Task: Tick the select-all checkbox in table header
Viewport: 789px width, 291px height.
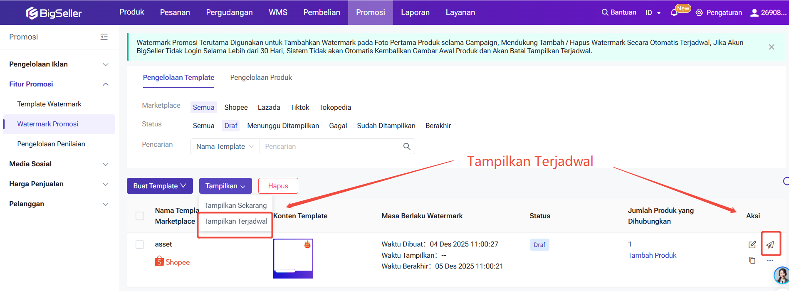Action: [140, 216]
